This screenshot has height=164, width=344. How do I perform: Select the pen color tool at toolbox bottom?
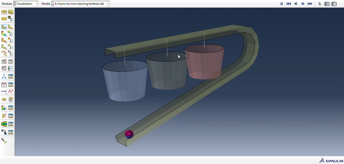pos(4,140)
